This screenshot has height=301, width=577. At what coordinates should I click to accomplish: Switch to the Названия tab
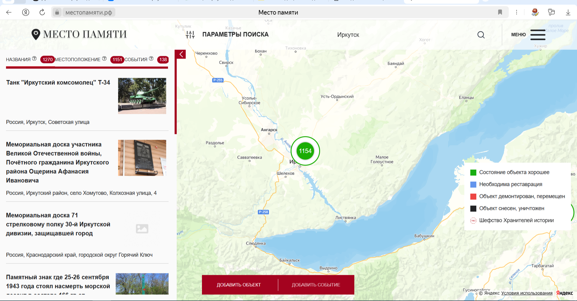click(18, 59)
